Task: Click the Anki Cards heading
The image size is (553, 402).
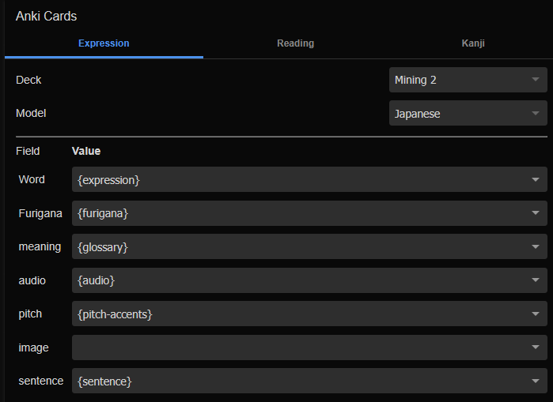Action: point(46,17)
